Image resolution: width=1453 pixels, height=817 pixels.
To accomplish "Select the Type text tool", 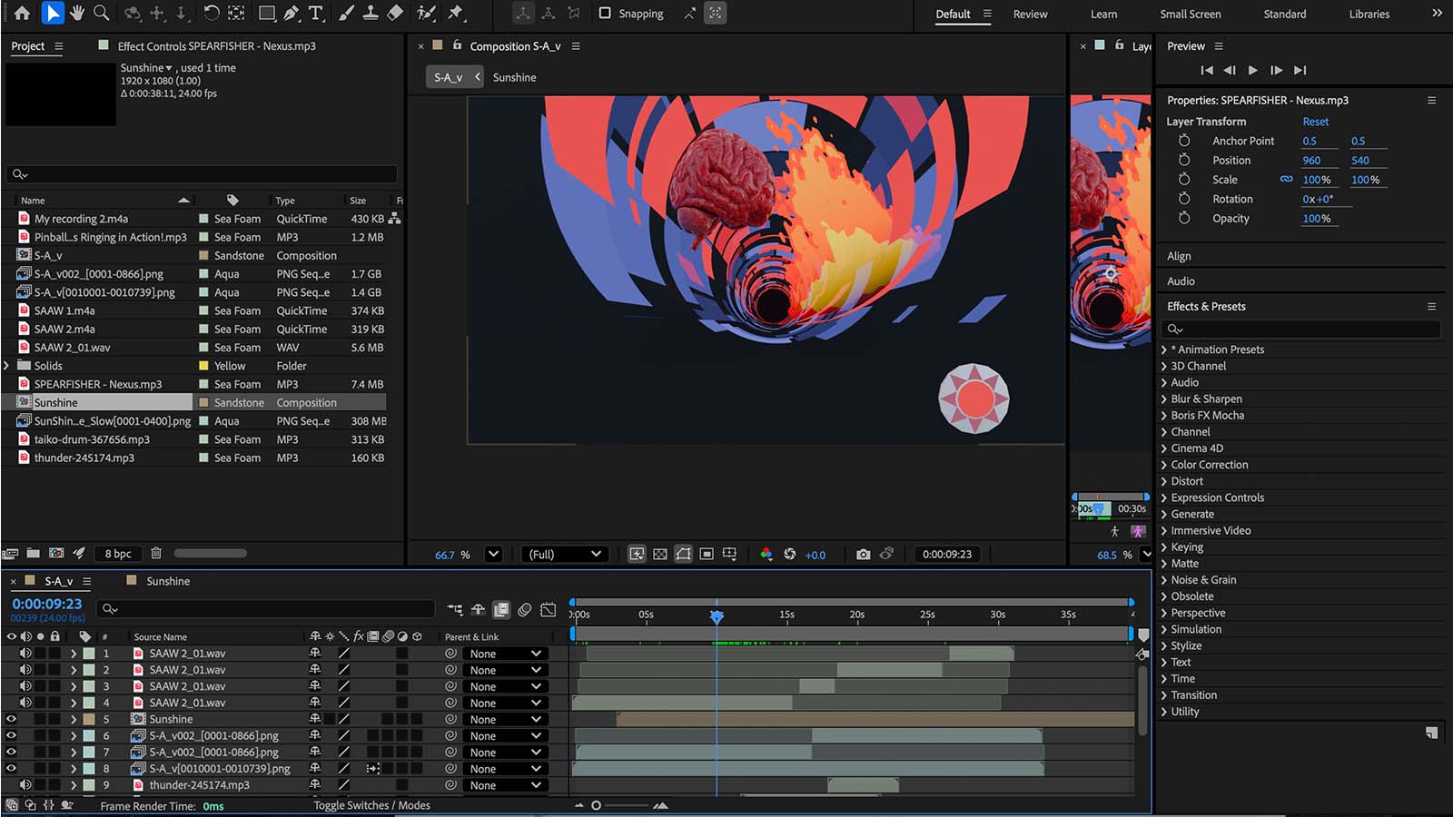I will (315, 13).
